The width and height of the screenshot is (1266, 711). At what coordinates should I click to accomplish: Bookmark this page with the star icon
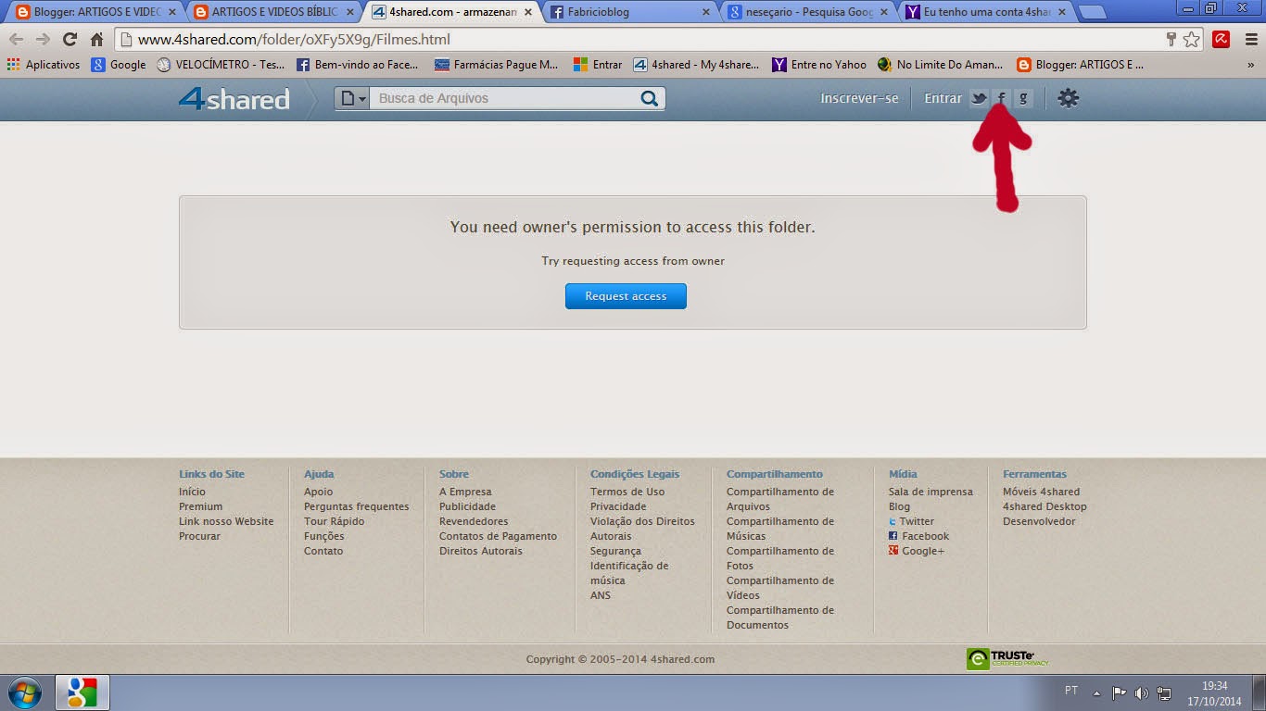tap(1192, 40)
